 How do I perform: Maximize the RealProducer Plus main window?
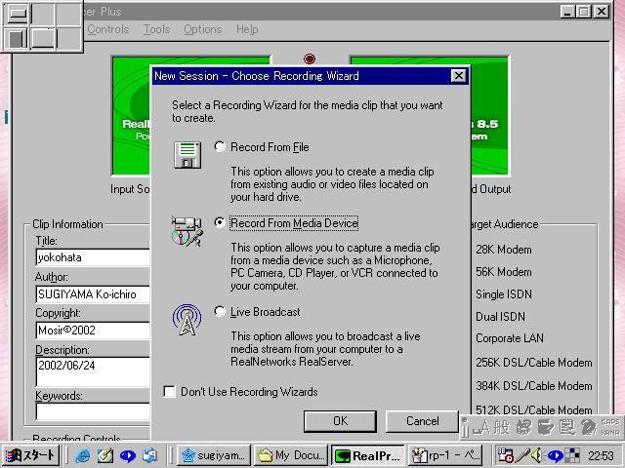(x=583, y=12)
